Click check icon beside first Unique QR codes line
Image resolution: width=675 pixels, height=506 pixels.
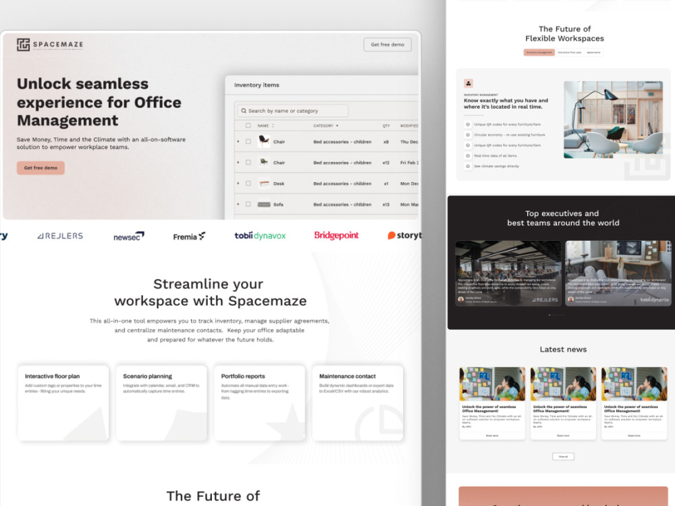(x=468, y=124)
